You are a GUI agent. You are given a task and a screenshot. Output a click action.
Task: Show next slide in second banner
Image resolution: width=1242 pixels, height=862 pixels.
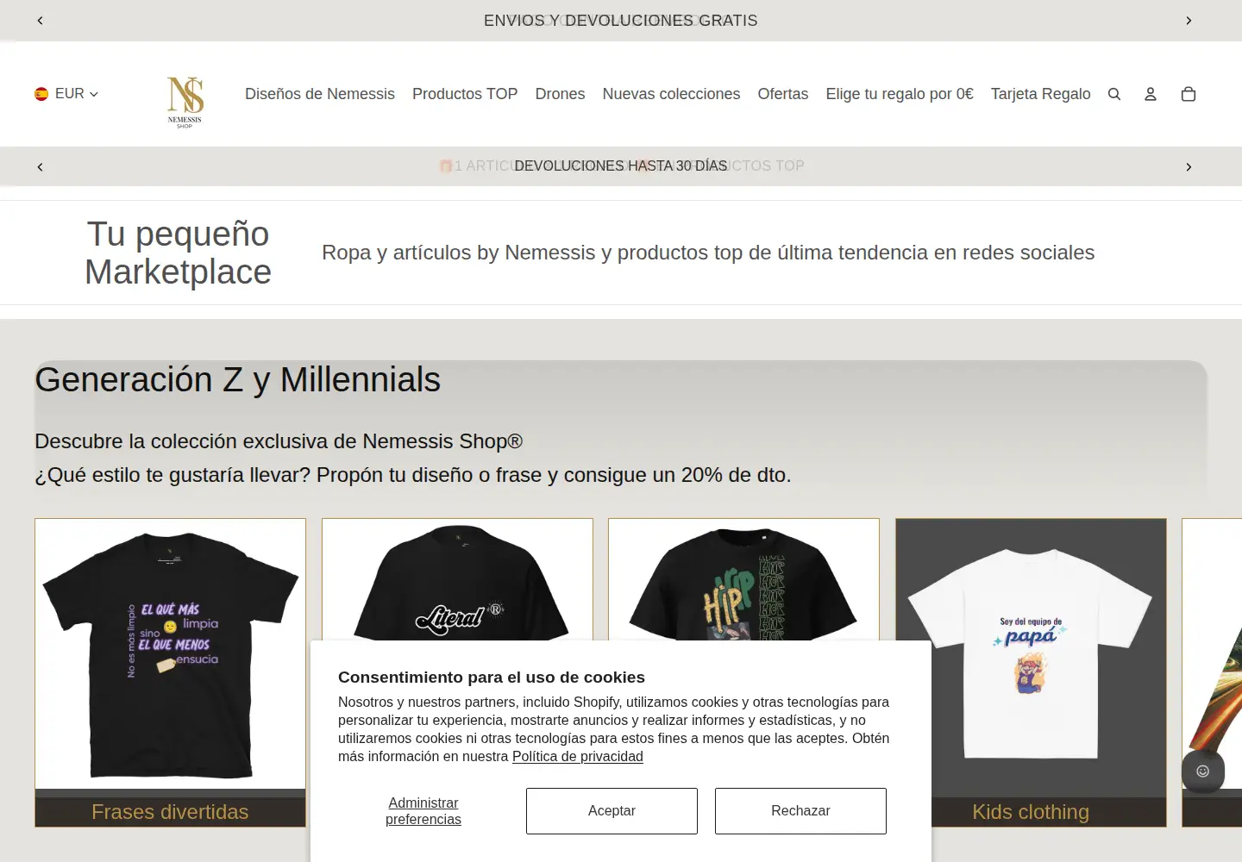1189,167
